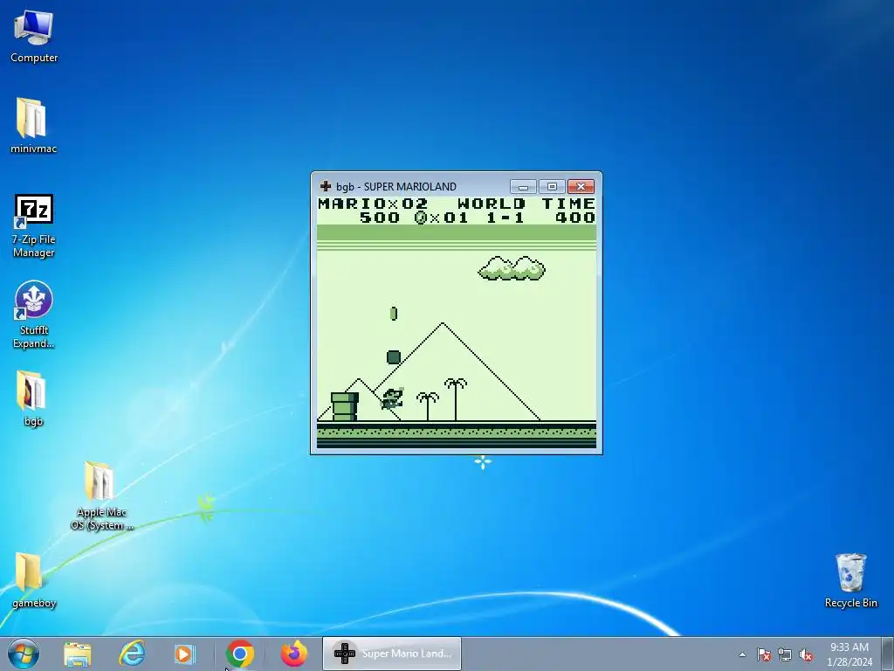
Task: Open Windows Media Player from taskbar
Action: (x=185, y=654)
